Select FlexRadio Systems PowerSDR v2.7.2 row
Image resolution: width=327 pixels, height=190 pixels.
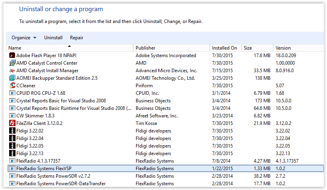pyautogui.click(x=166, y=176)
